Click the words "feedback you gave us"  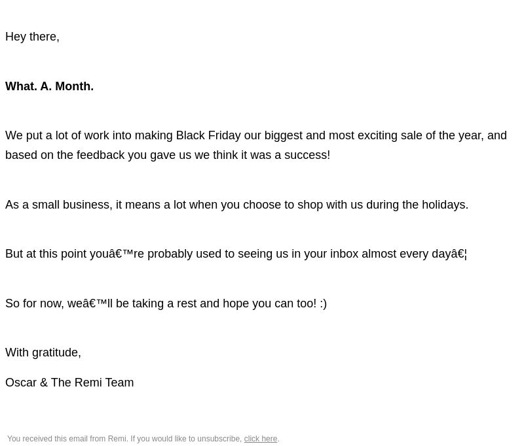(134, 155)
